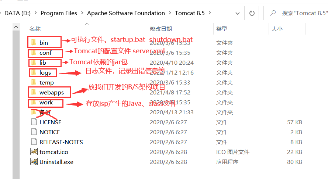Viewport: 328px width, 179px height.
Task: Click 文件夹 type in temp row
Action: 224,83
